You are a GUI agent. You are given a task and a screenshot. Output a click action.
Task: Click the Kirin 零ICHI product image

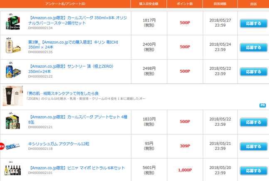(x=13, y=46)
